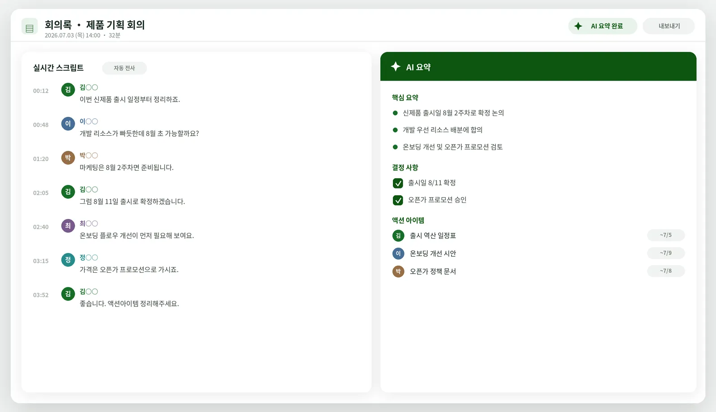Click 김 avatar at timestamp 00:12
The height and width of the screenshot is (412, 716).
tap(68, 90)
